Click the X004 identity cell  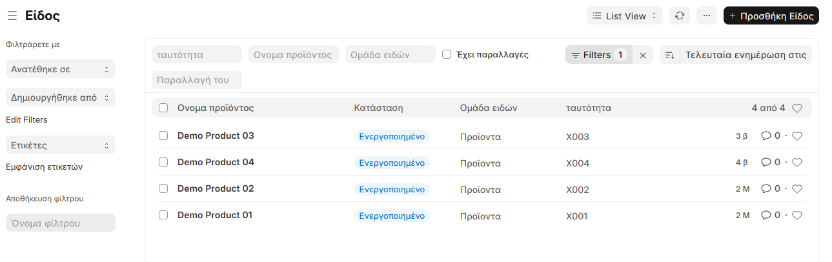pos(578,163)
